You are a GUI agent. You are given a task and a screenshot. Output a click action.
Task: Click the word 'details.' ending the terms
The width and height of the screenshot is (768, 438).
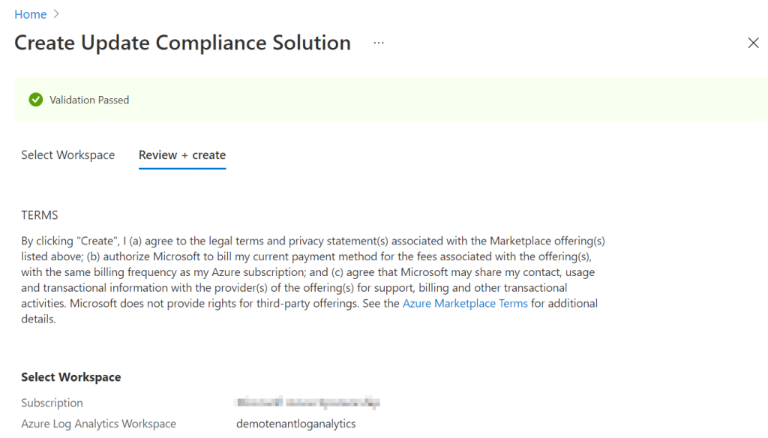click(x=39, y=319)
